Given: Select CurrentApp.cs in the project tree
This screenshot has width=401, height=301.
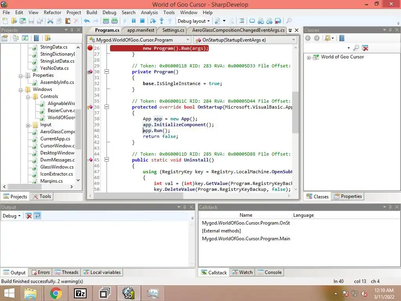Looking at the screenshot, I should (55, 139).
